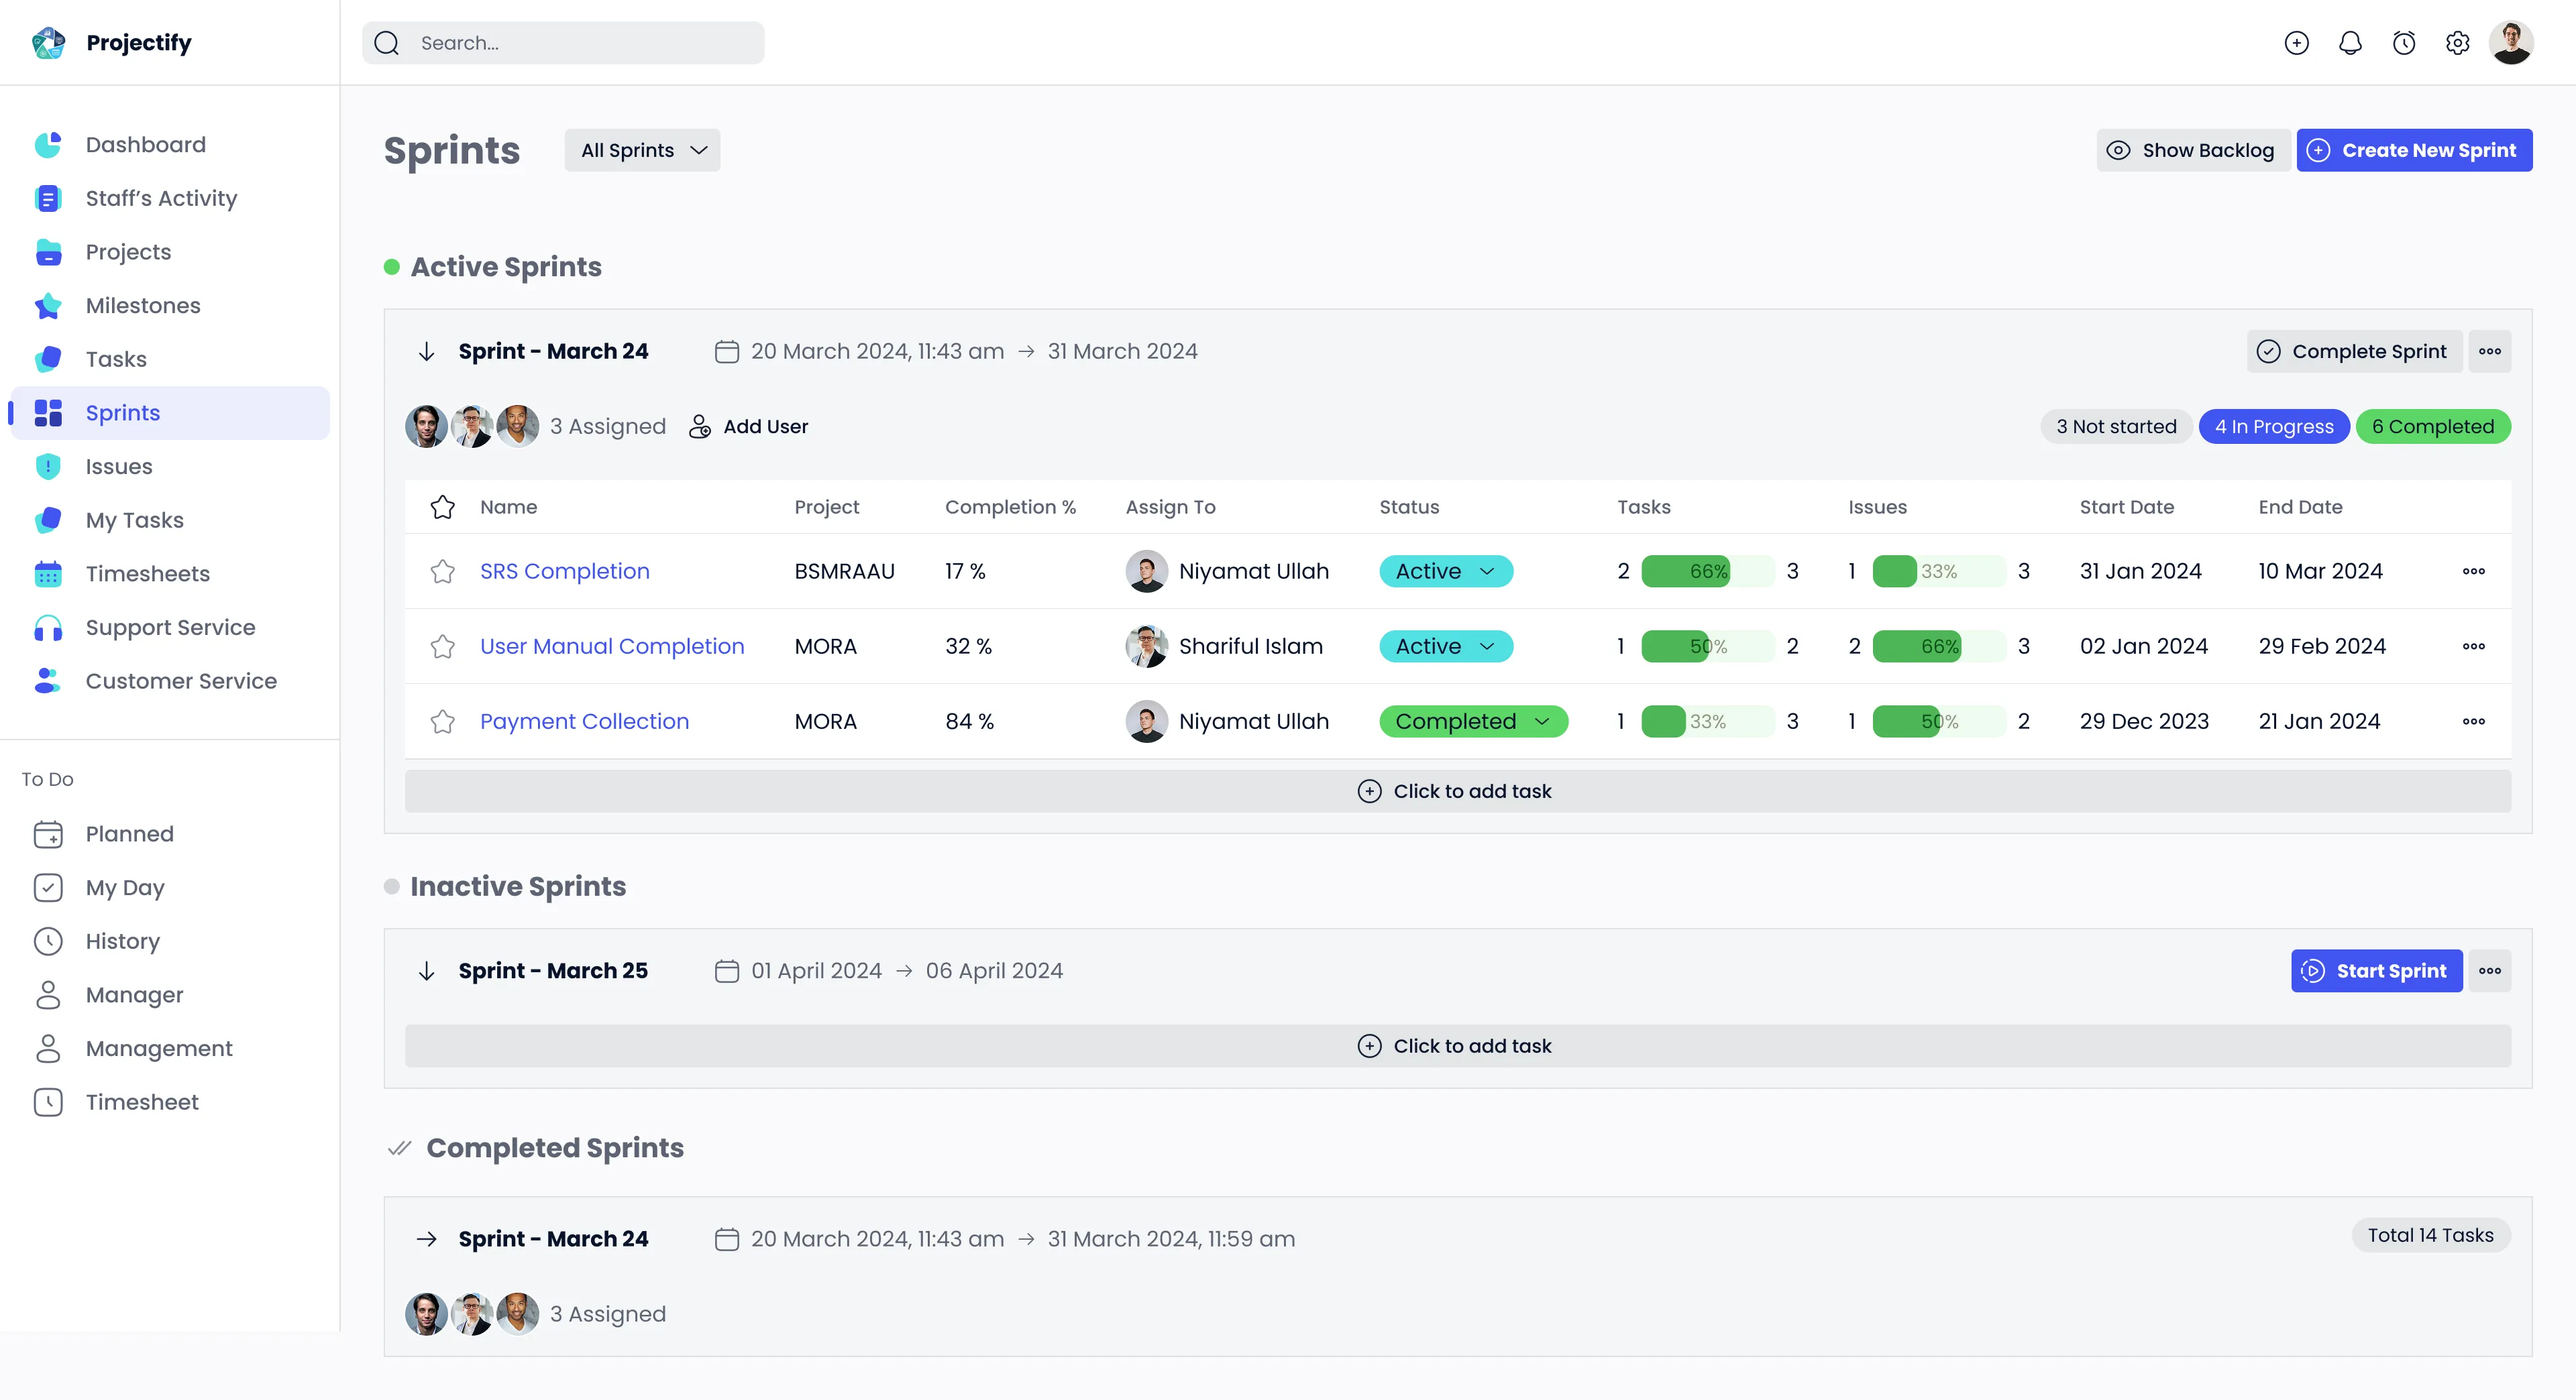Open Timesheets from the sidebar menu
The image size is (2576, 1400).
(147, 573)
